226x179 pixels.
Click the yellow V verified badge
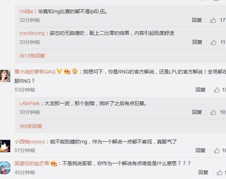(x=59, y=71)
